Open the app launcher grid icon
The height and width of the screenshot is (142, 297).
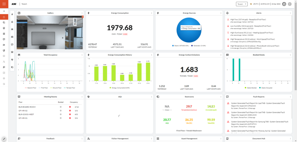point(4,4)
